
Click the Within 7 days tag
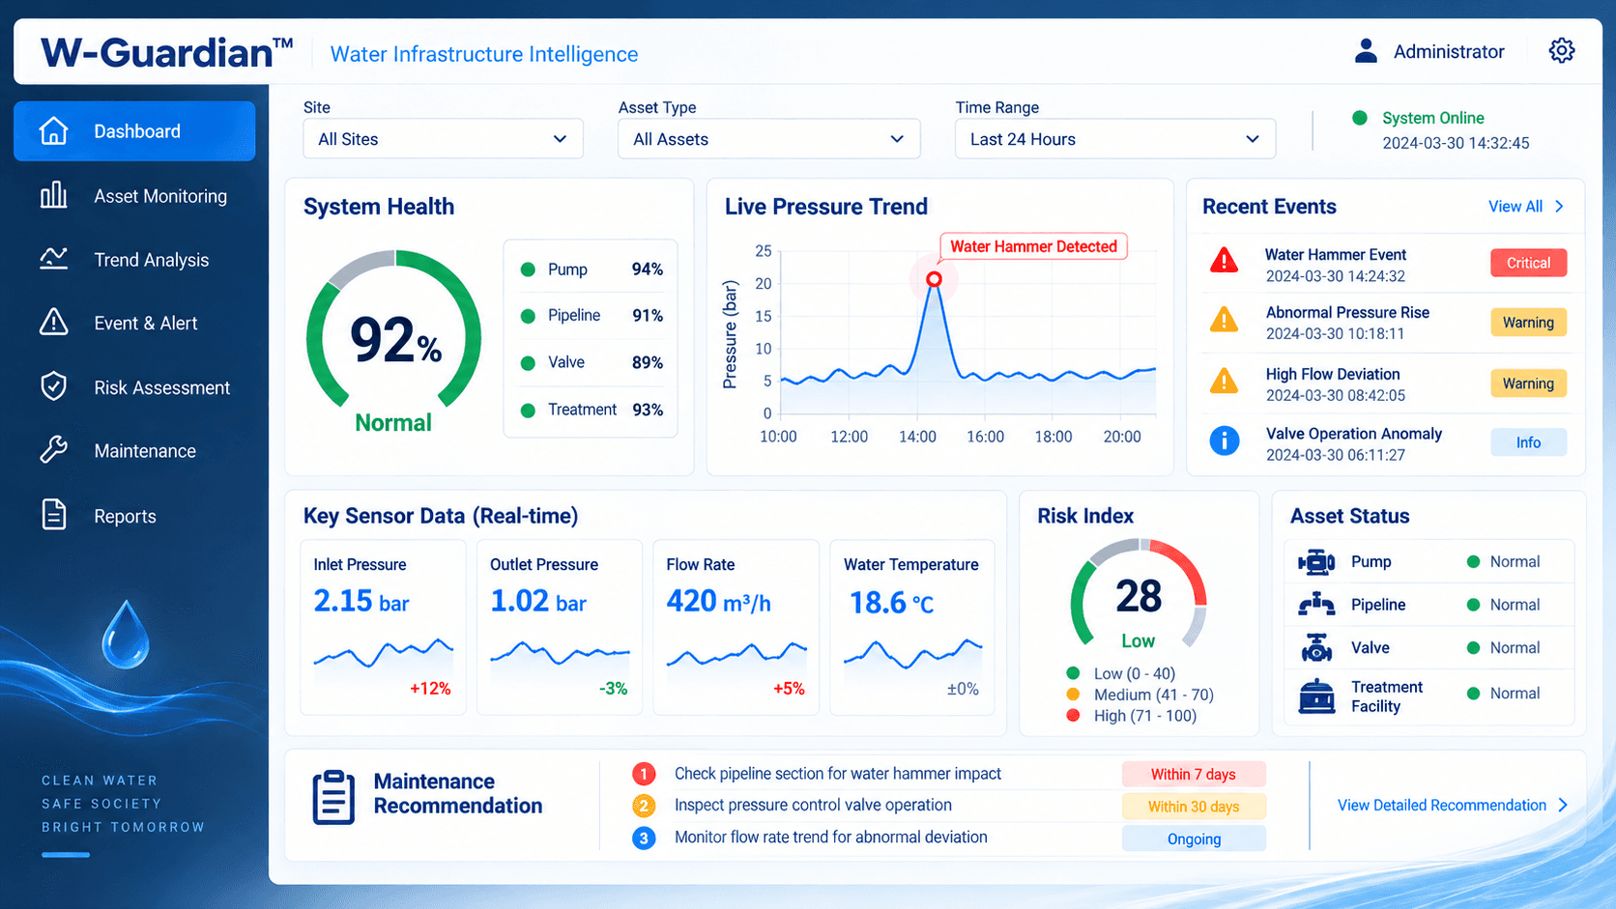1194,774
